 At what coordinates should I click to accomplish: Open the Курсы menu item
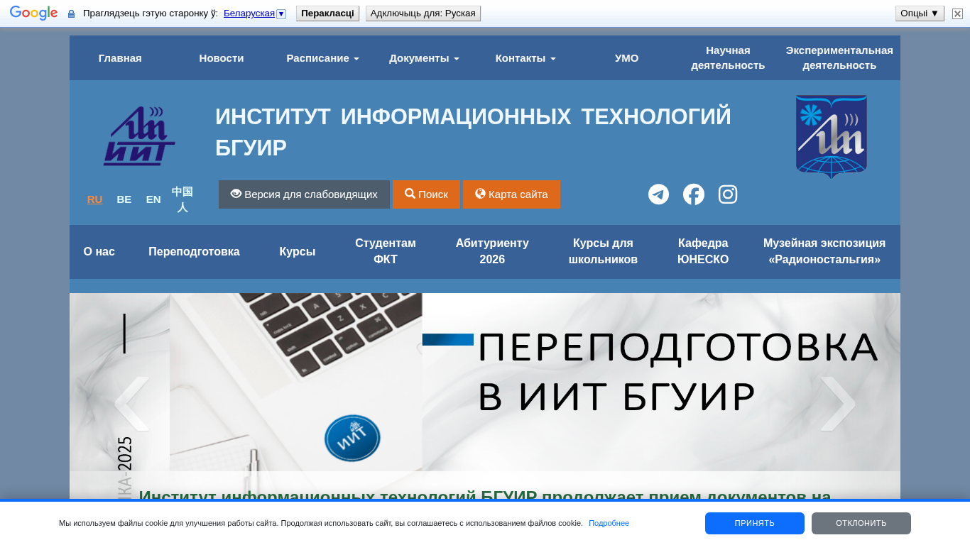(298, 252)
